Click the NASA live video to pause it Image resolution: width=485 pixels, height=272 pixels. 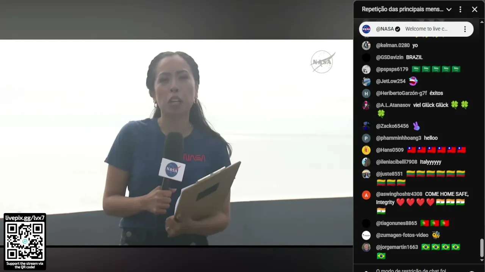click(x=177, y=143)
